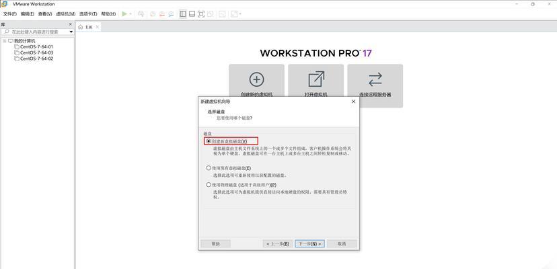This screenshot has height=269, width=557.
Task: Click the VM icon beside CentOS-7-64-01
Action: [17, 46]
